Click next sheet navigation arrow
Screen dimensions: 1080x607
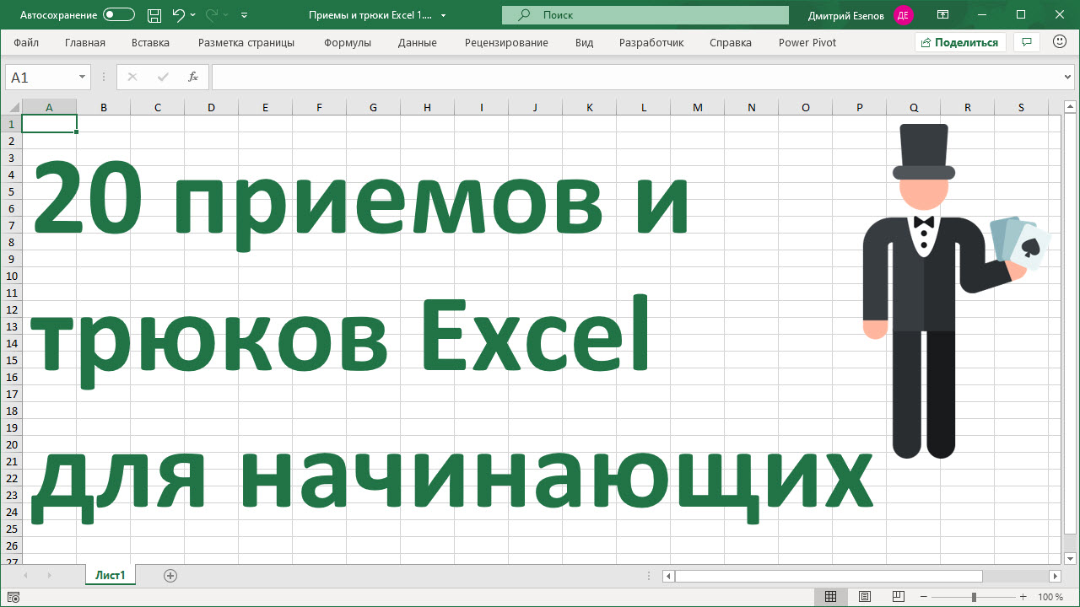coord(49,576)
